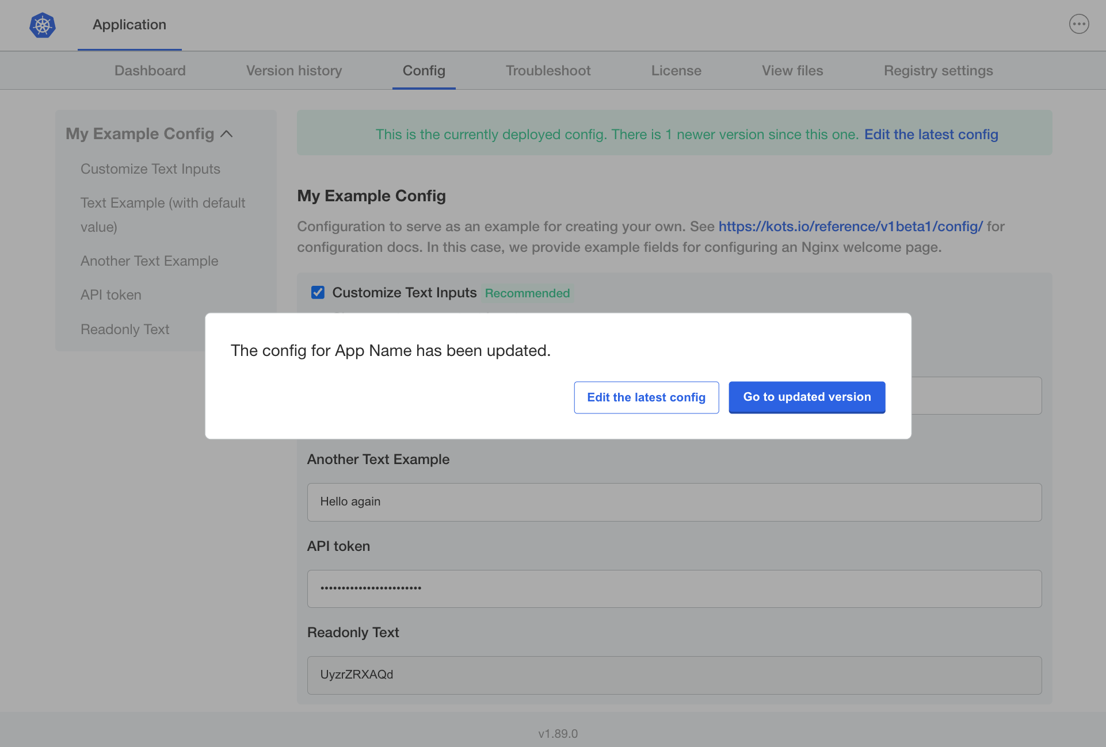This screenshot has width=1106, height=747.
Task: Click the View files tab icon
Action: point(792,70)
